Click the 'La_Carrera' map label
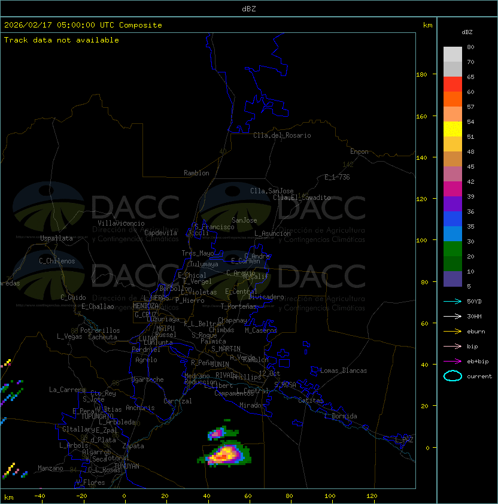The height and width of the screenshot is (504, 498). click(x=67, y=390)
